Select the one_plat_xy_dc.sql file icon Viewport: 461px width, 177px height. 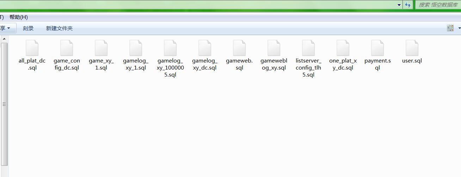343,48
